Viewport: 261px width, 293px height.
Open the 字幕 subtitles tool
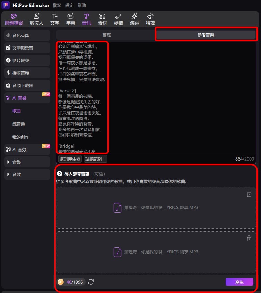71,19
